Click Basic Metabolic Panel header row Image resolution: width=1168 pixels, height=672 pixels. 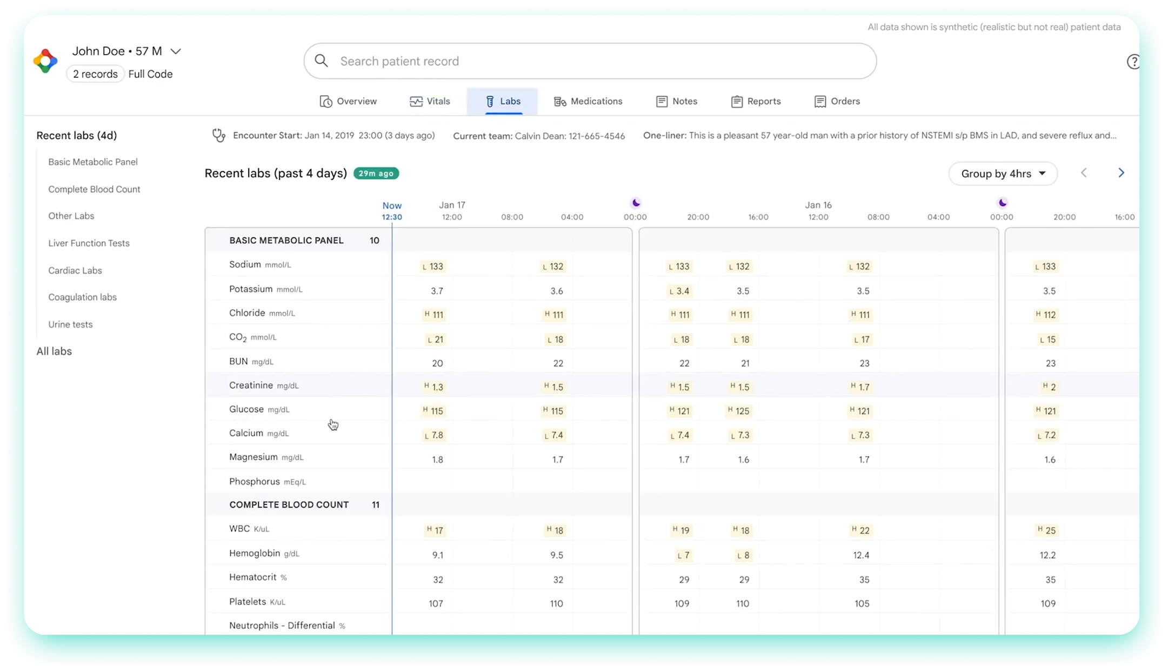point(286,241)
